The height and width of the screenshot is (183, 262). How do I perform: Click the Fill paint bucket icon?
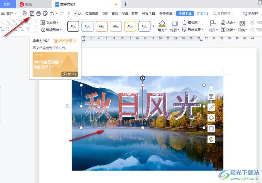point(162,24)
